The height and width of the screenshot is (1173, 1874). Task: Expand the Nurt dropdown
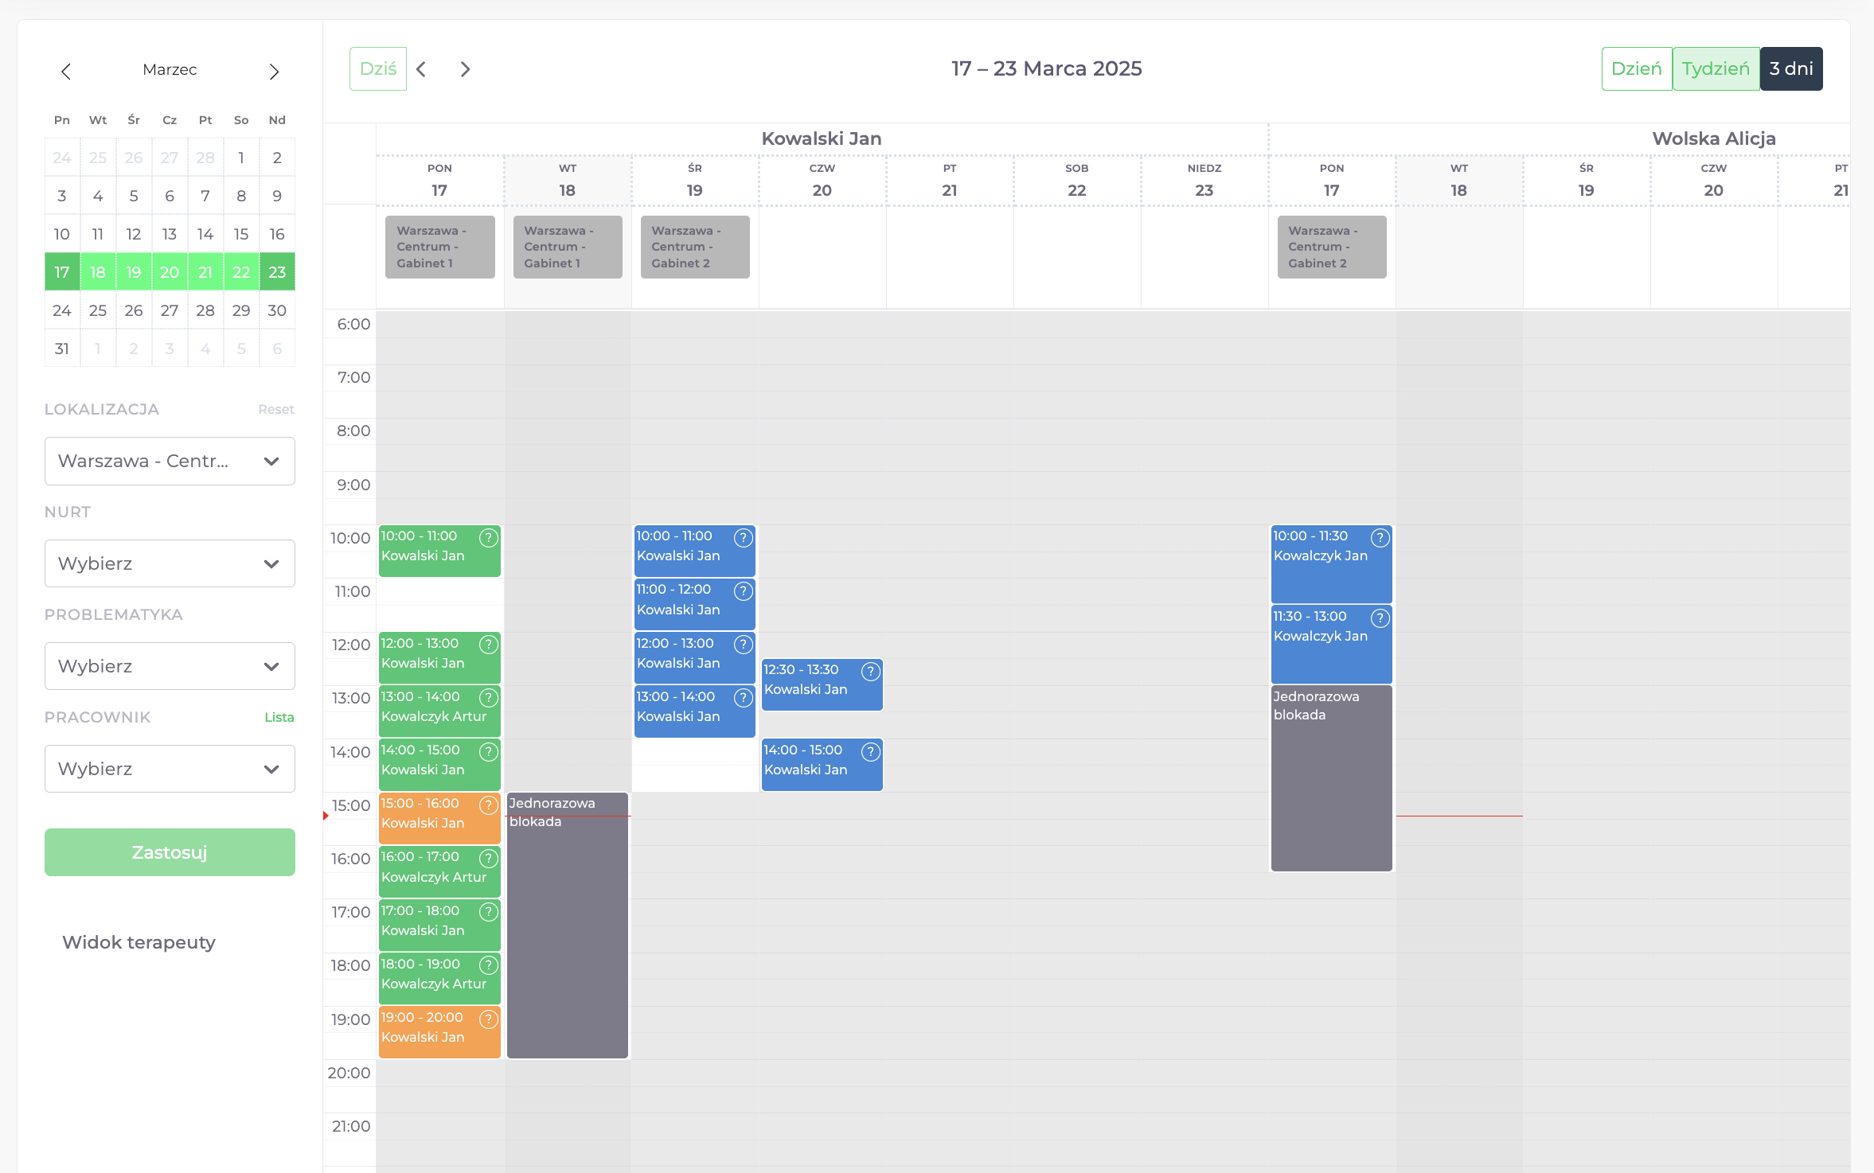pyautogui.click(x=170, y=564)
